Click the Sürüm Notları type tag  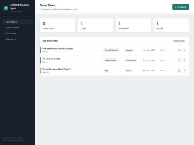point(110,61)
